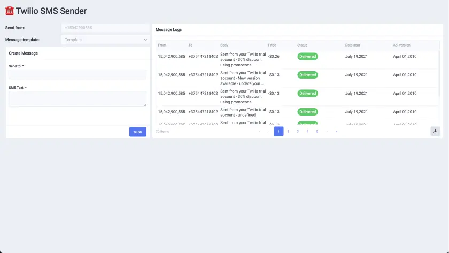Click the body text of the first log row

[243, 59]
